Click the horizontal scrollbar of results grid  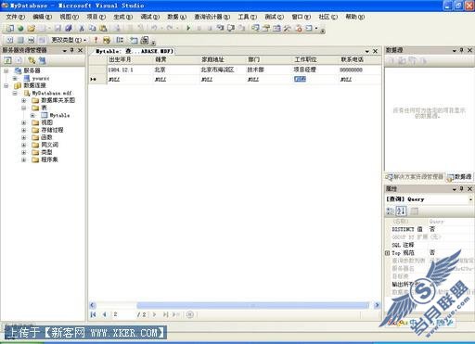[252, 305]
